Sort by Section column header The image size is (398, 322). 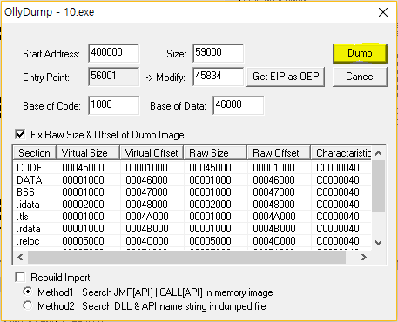click(35, 153)
